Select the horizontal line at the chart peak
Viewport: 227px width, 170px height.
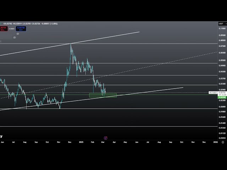click(142, 44)
